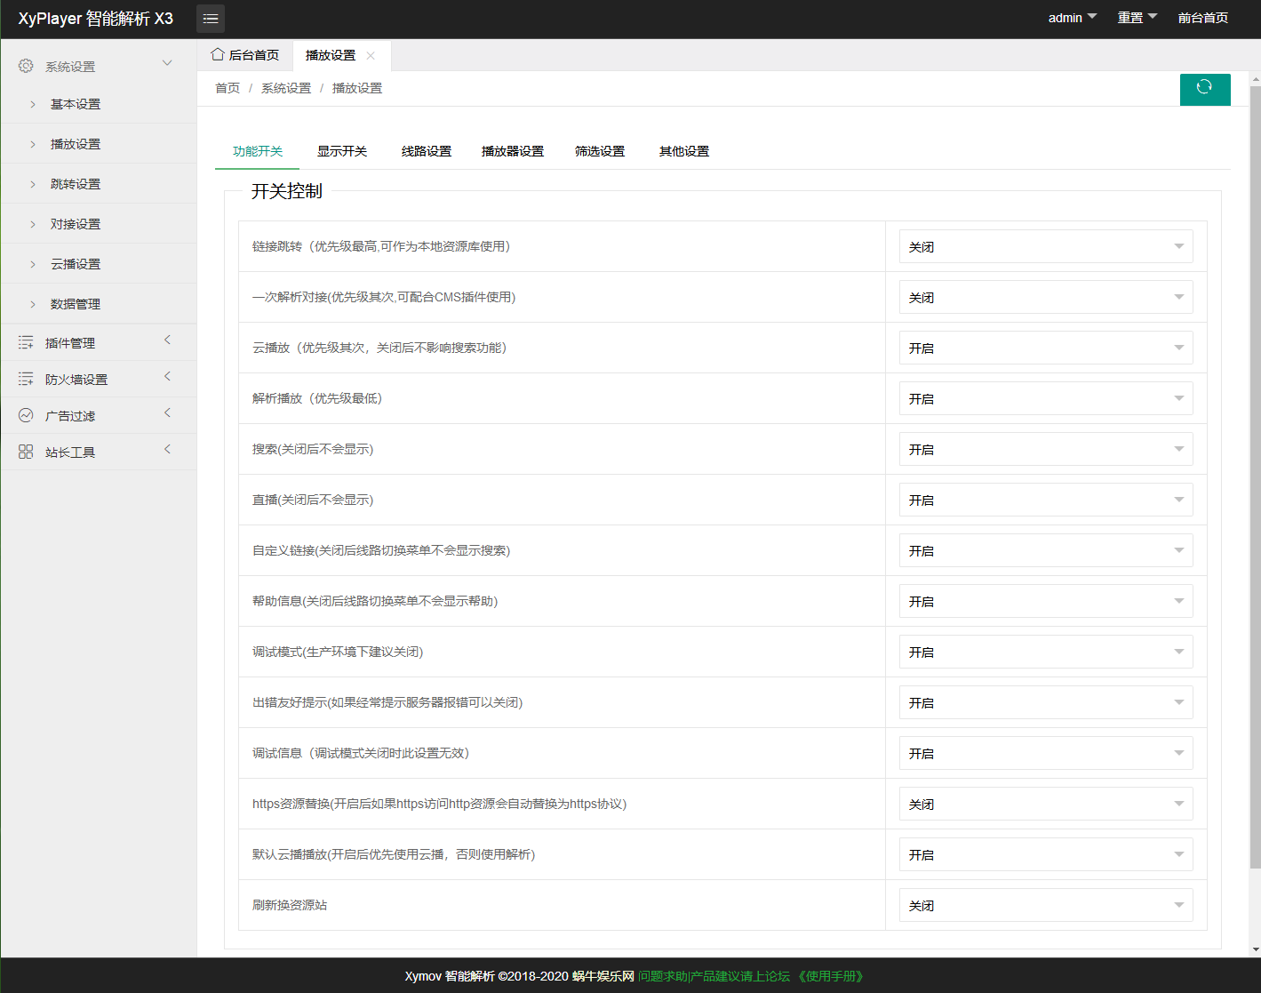Click the 系统设置 gear icon in sidebar
The width and height of the screenshot is (1261, 993).
pos(26,66)
